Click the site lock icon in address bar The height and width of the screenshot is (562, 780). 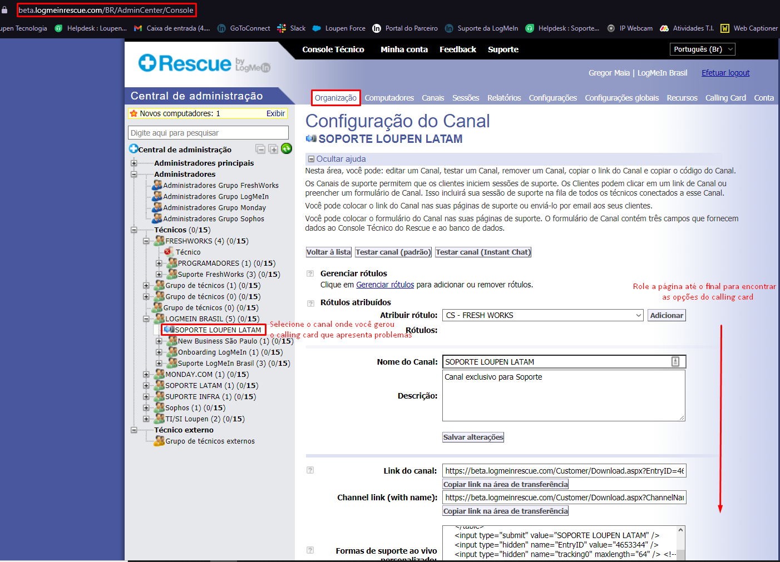pyautogui.click(x=5, y=10)
